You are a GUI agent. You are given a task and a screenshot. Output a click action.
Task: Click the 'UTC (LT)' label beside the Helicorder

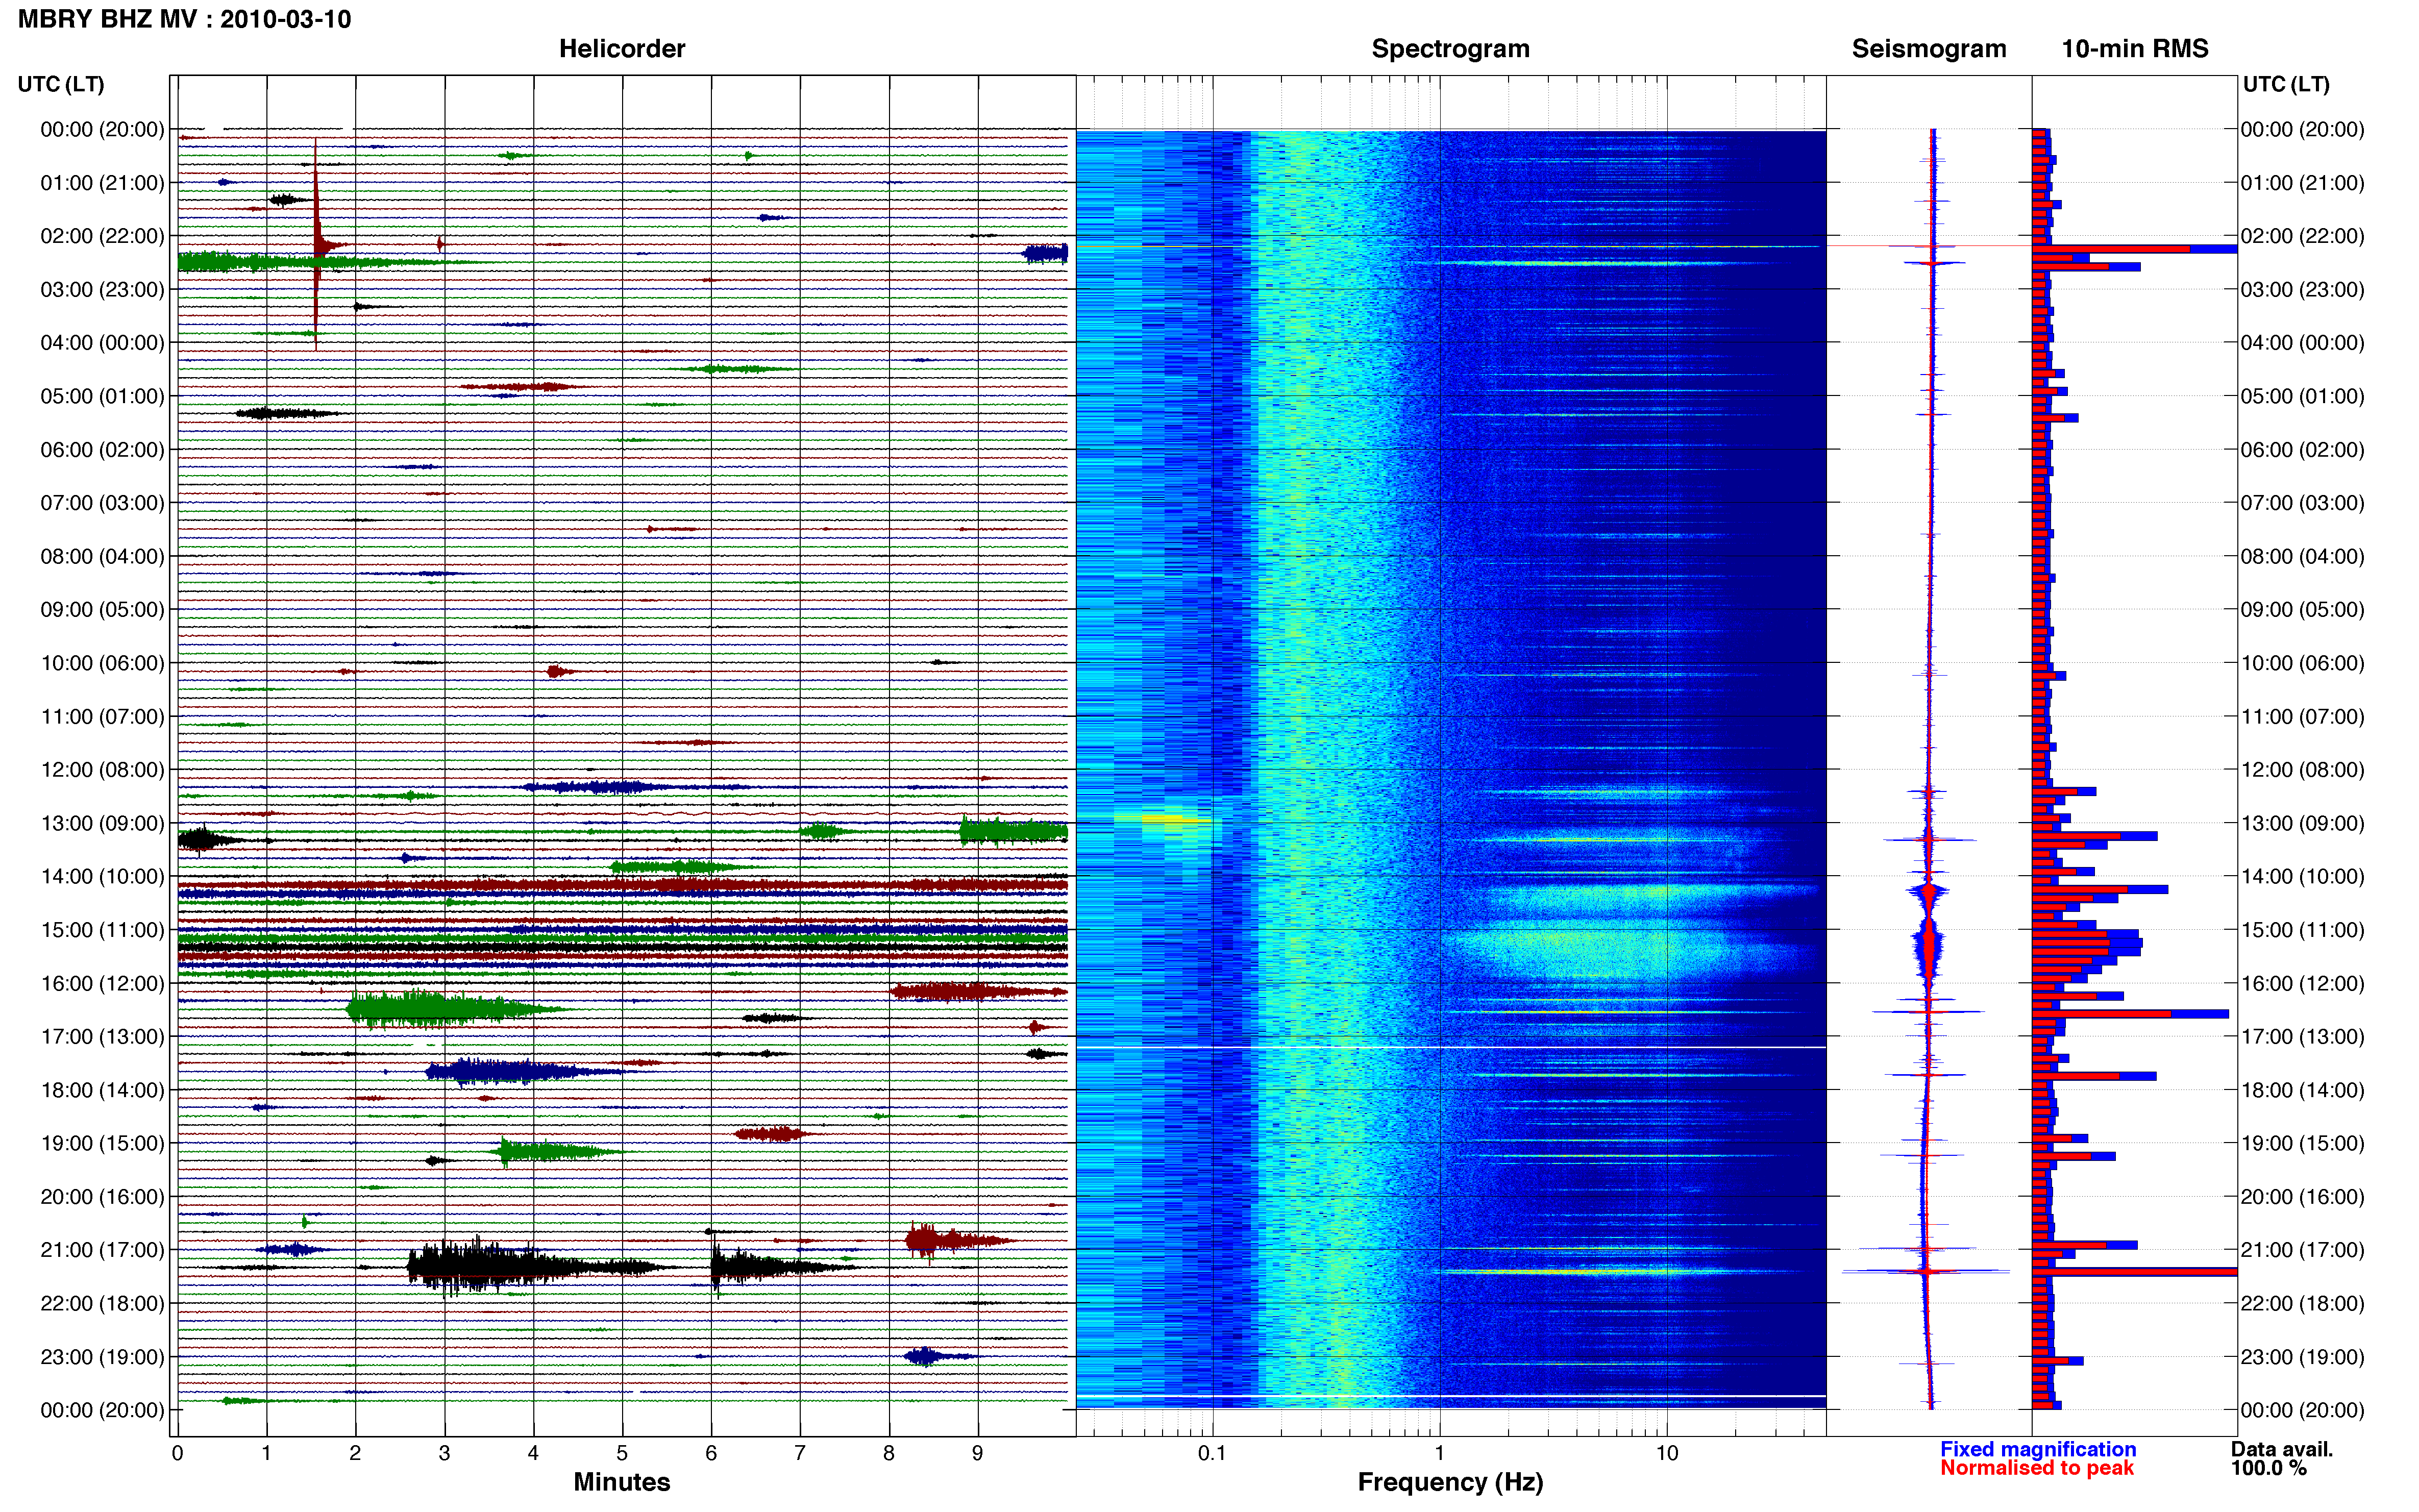(61, 84)
